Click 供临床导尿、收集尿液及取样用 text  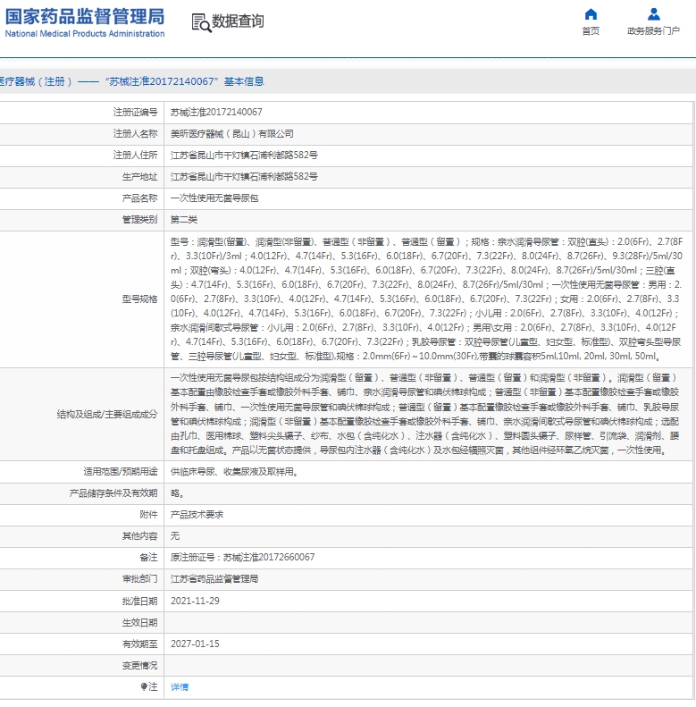pos(234,472)
